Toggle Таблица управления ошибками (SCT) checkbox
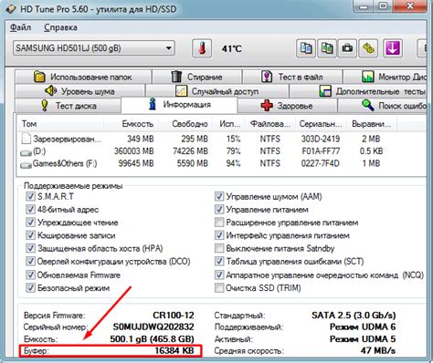This screenshot has height=363, width=433. tap(219, 262)
